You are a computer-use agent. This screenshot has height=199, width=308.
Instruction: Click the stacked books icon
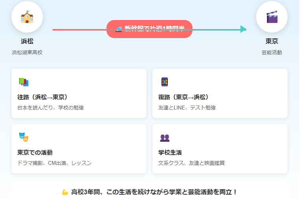tap(24, 82)
